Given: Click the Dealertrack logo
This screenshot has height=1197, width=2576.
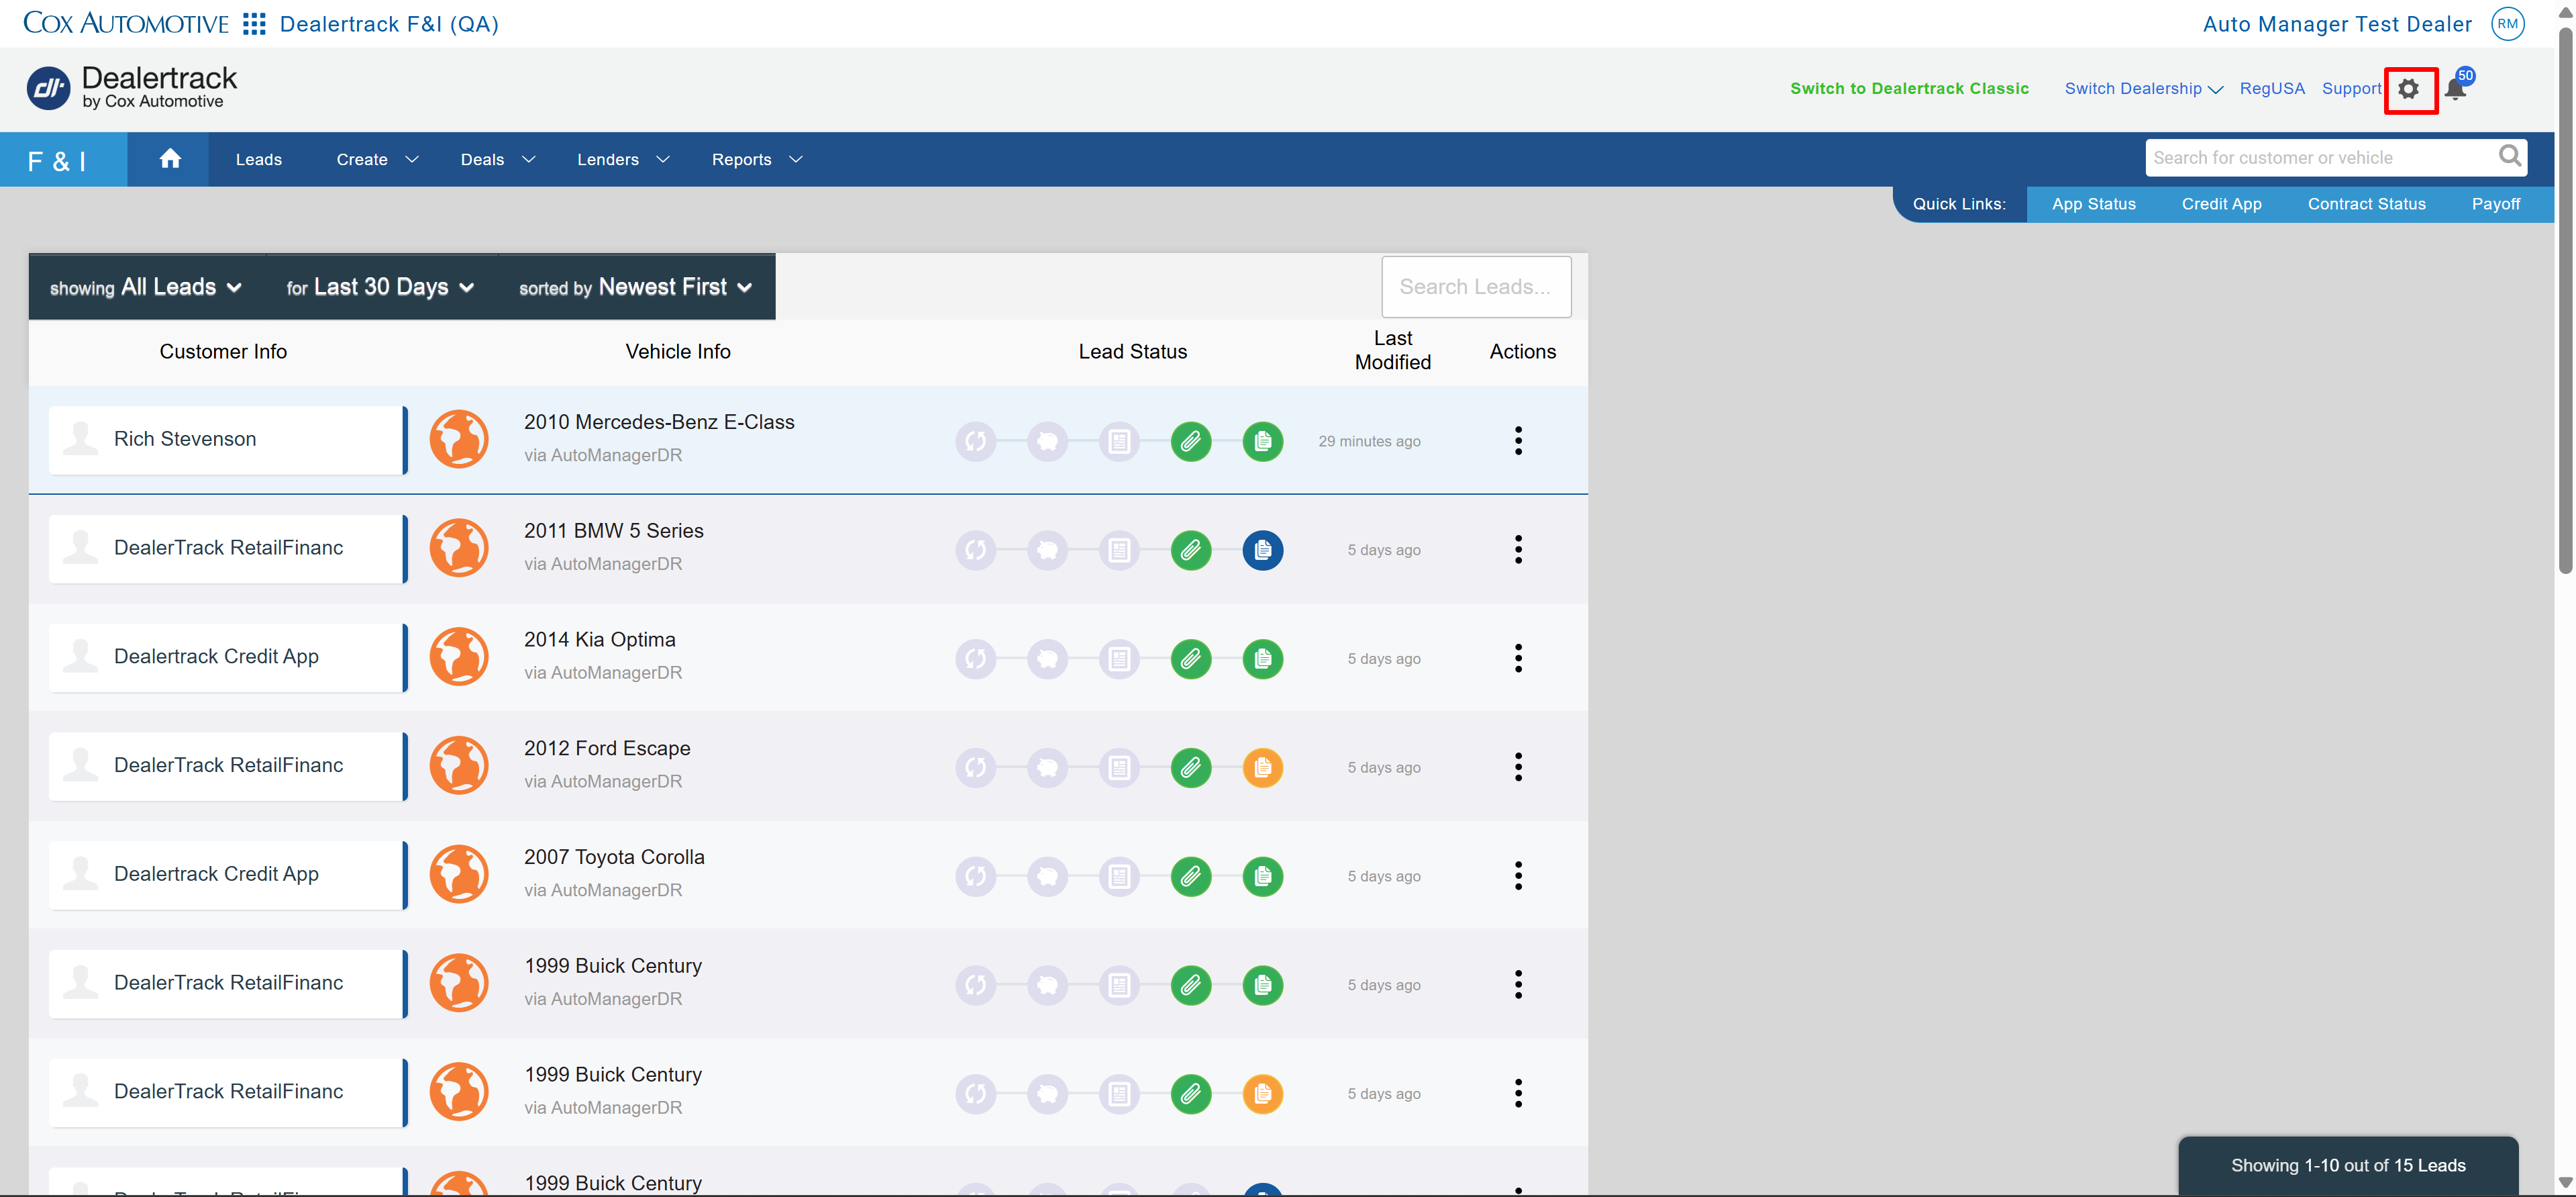Looking at the screenshot, I should (x=131, y=88).
